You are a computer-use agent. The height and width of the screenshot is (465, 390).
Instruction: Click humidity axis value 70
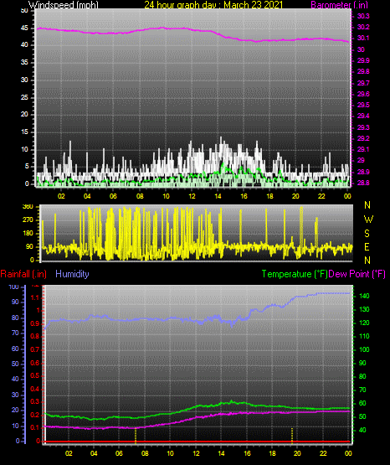coord(15,333)
